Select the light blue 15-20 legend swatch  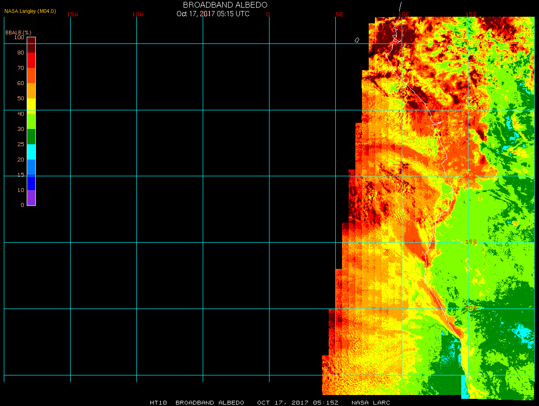tap(31, 167)
